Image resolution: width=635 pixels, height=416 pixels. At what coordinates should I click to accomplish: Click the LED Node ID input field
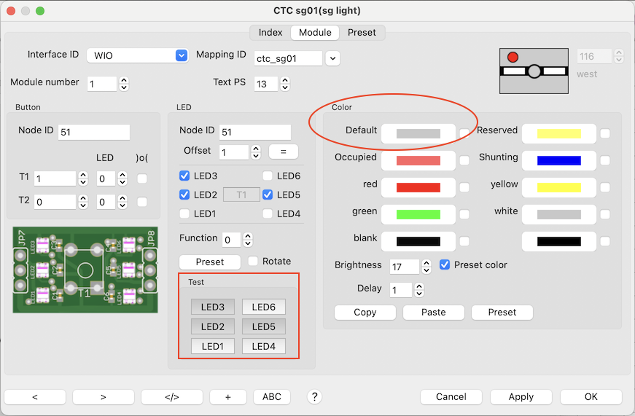point(254,132)
